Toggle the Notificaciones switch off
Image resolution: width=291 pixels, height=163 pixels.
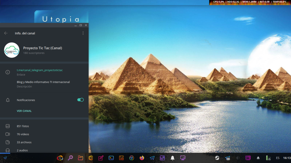click(80, 100)
